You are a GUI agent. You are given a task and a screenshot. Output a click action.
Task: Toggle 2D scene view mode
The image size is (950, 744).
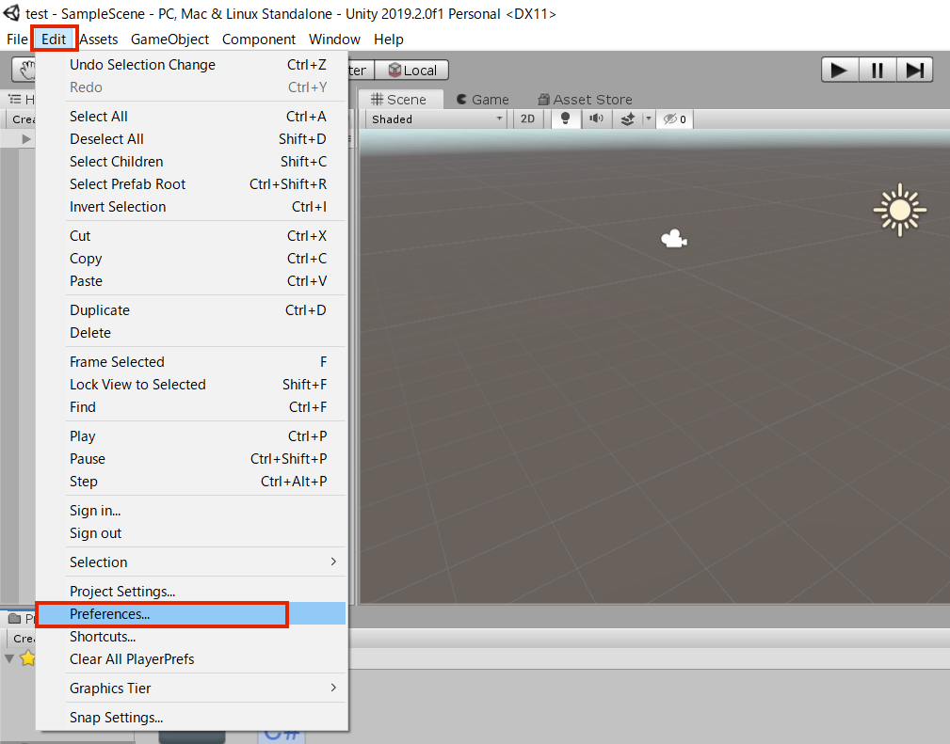[527, 119]
